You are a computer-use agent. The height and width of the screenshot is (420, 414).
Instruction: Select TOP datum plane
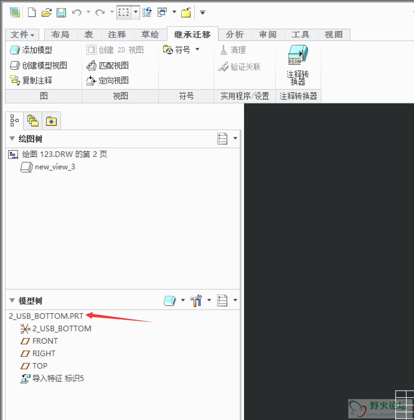34,366
